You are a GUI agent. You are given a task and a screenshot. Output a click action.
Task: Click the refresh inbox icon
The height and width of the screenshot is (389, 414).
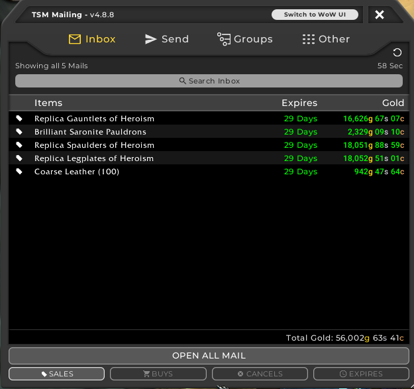[x=397, y=52]
